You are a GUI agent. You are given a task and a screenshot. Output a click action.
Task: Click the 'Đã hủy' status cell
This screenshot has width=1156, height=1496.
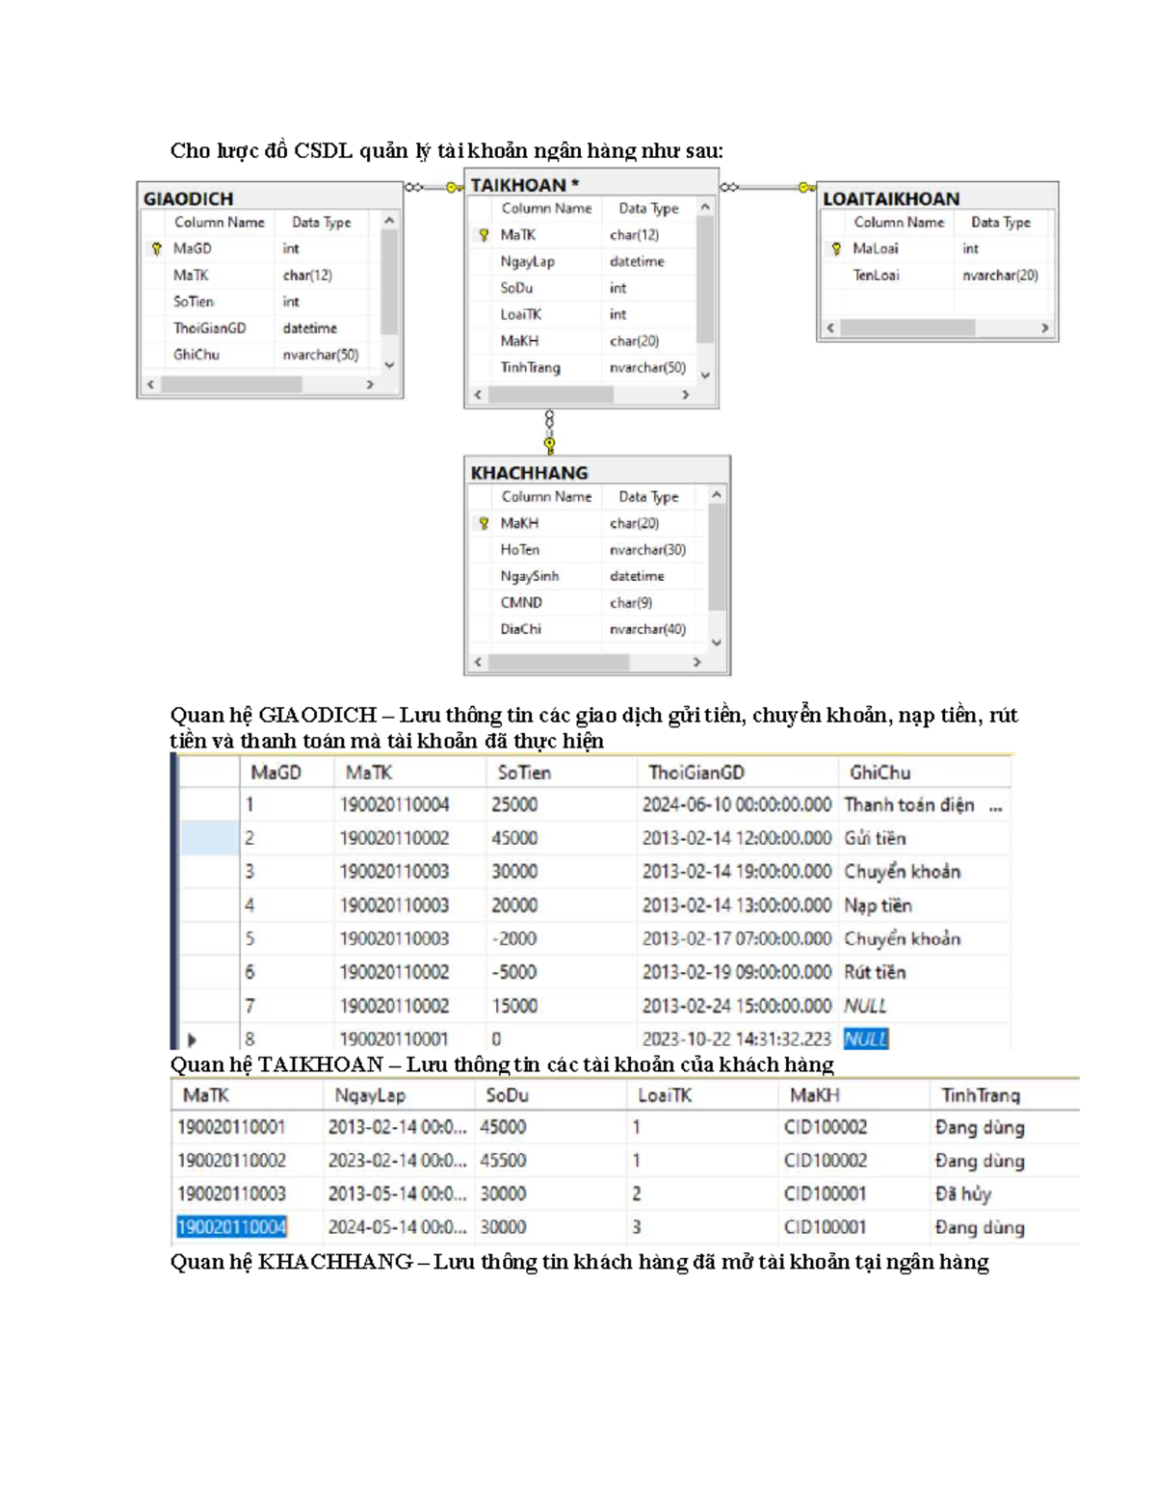click(962, 1194)
